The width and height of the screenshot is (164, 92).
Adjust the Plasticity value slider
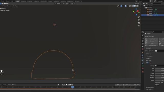click(159, 76)
